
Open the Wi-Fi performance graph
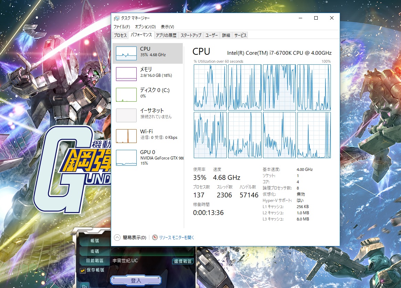(x=126, y=136)
